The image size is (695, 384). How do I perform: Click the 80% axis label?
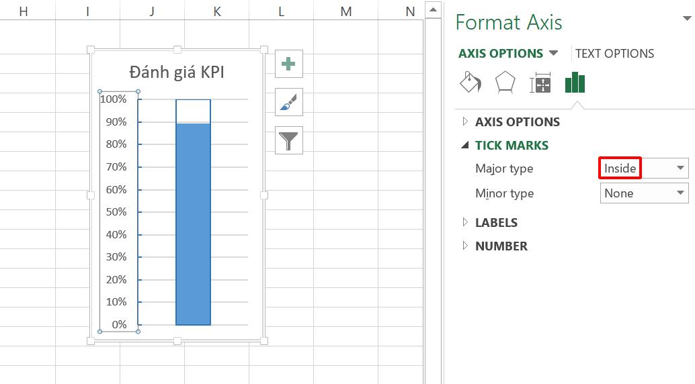[116, 144]
